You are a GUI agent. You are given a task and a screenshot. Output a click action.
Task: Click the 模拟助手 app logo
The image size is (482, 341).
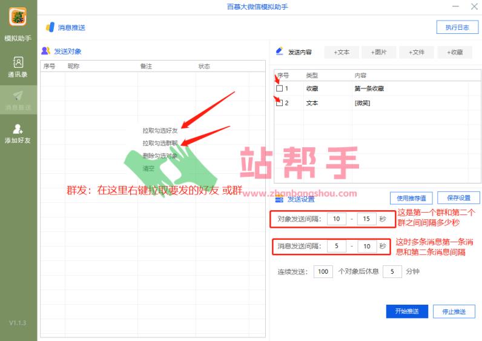tap(18, 17)
